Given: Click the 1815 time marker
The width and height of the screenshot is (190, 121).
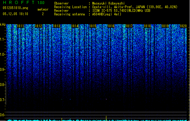Looking at the screenshot, I should [x=93, y=26].
